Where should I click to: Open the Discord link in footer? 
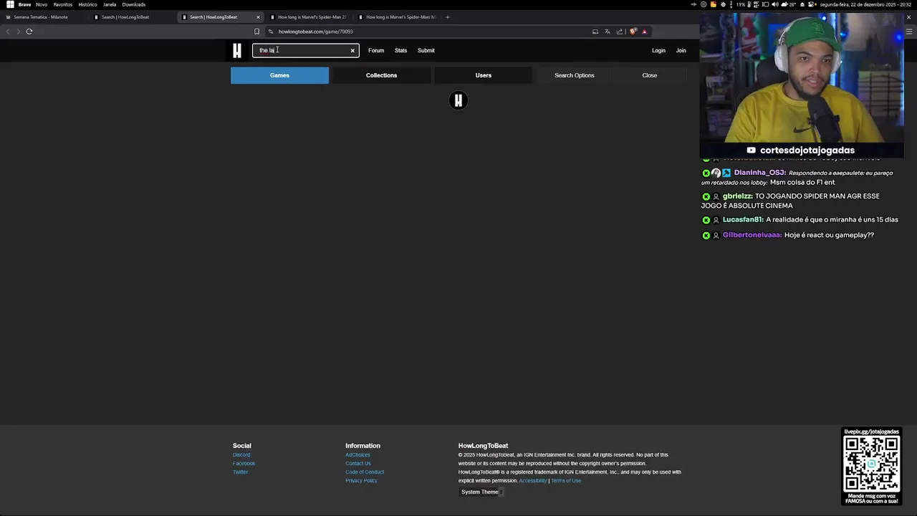(241, 455)
